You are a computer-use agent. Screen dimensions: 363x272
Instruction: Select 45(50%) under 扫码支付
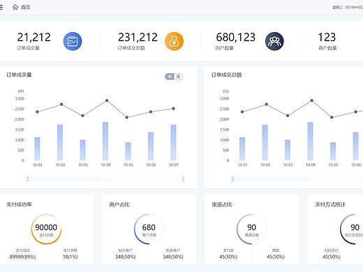pos(332,257)
